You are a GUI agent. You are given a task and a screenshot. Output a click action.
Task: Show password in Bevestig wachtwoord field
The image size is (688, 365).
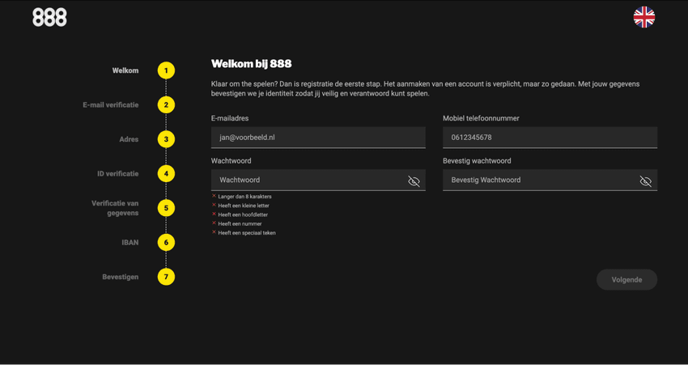click(x=645, y=181)
